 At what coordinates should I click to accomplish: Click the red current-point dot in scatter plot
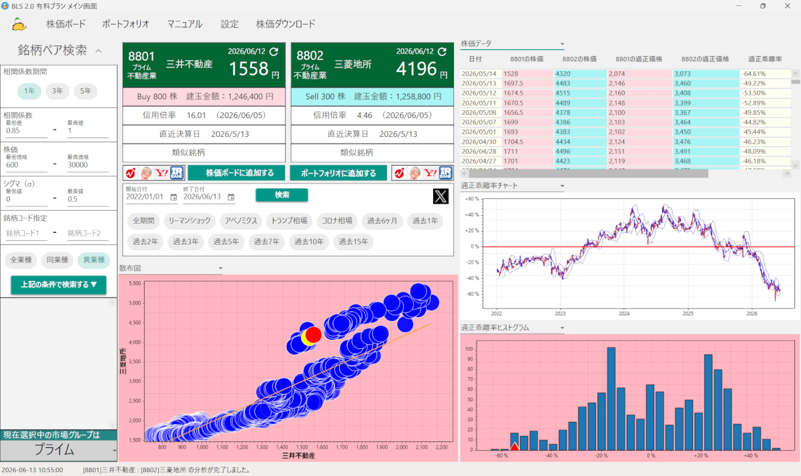pos(313,335)
